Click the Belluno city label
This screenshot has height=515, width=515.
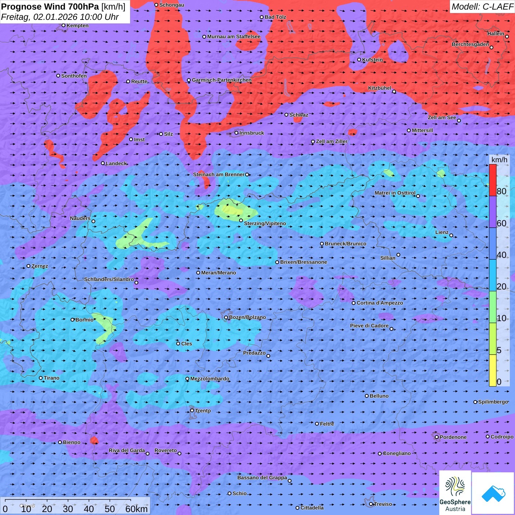point(379,396)
